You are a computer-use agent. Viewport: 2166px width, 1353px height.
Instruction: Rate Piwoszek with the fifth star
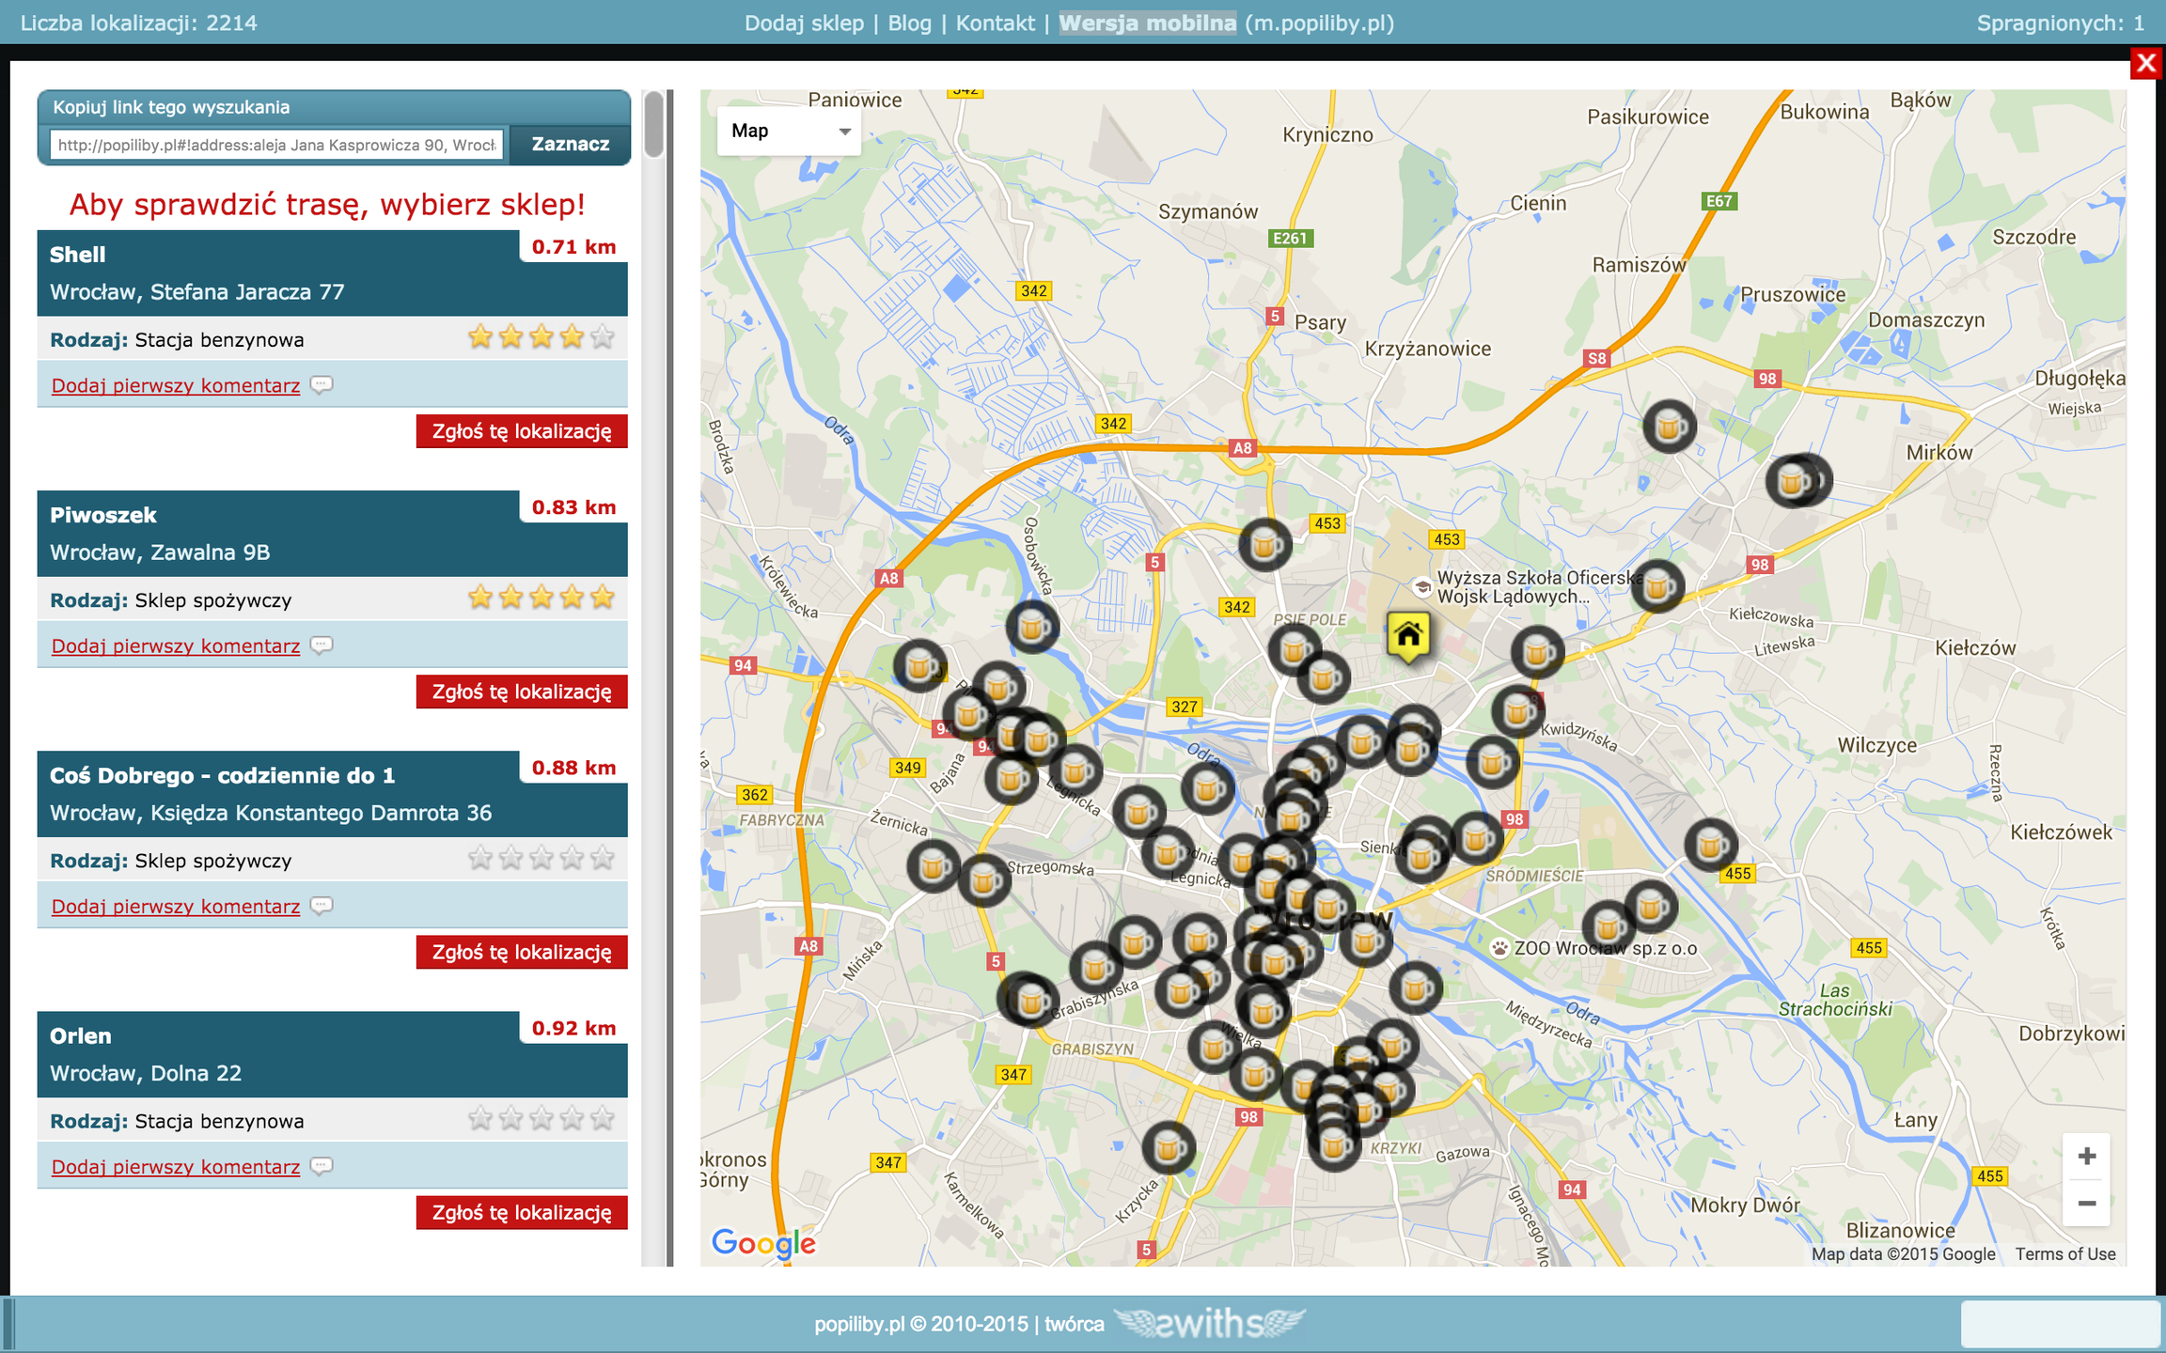point(603,597)
